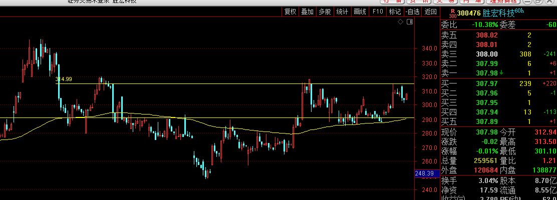
Task: Click the 股本 value 8.70亿
Action: 545,181
